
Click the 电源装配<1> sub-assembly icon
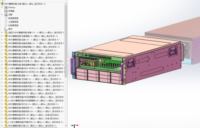(x=6, y=36)
